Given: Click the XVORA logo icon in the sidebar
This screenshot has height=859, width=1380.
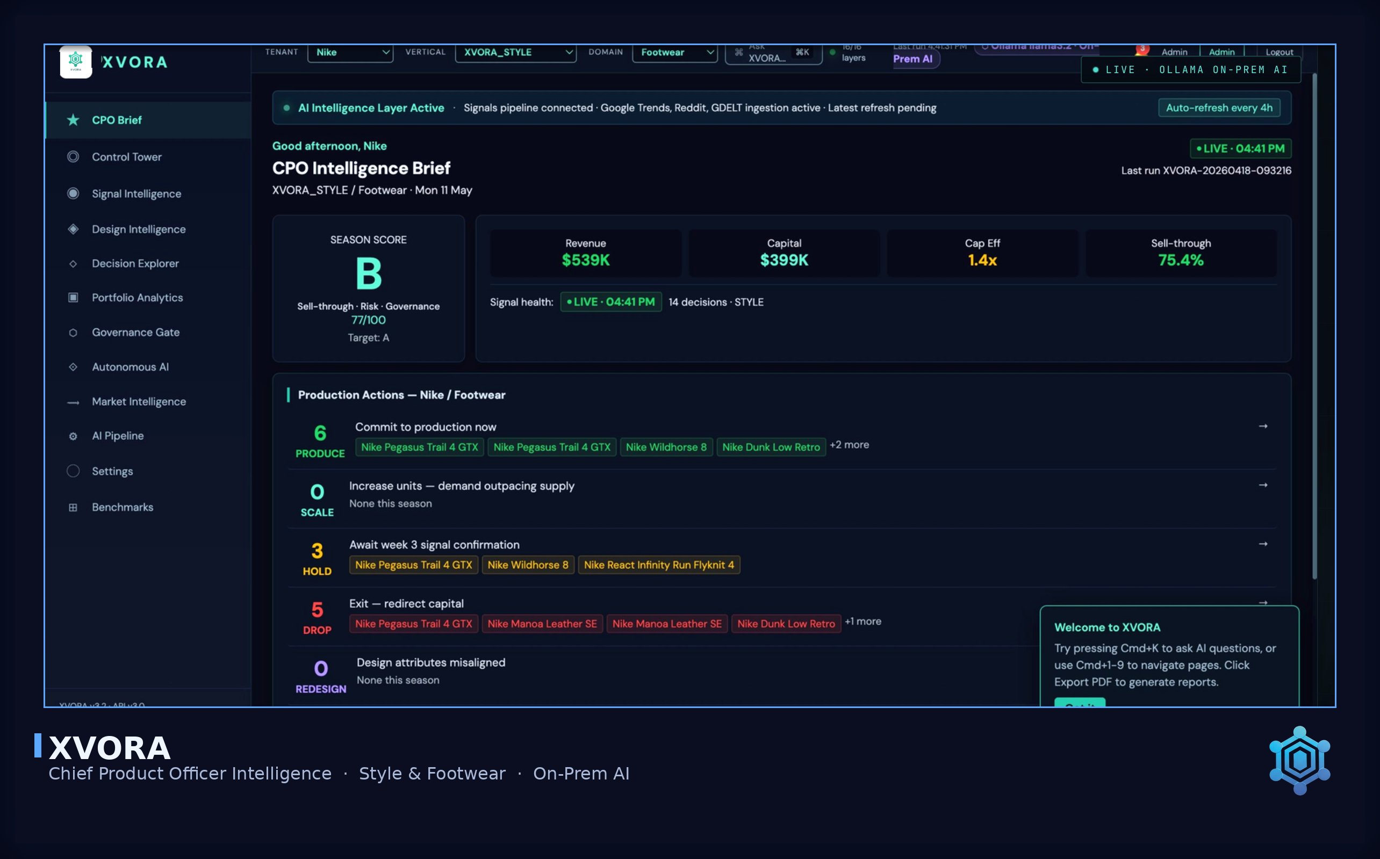Looking at the screenshot, I should [76, 61].
